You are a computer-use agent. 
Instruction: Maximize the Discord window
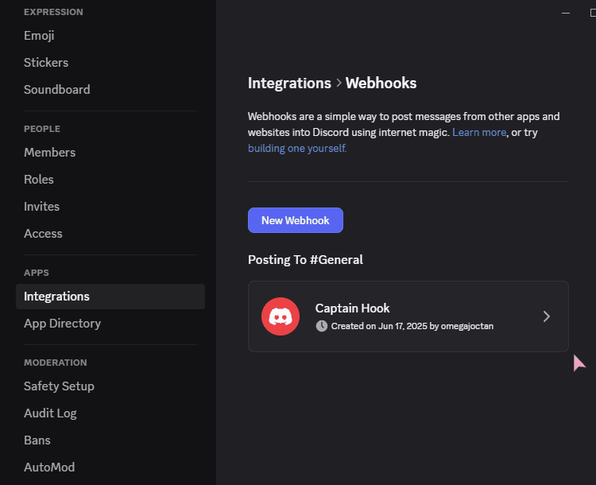coord(593,13)
